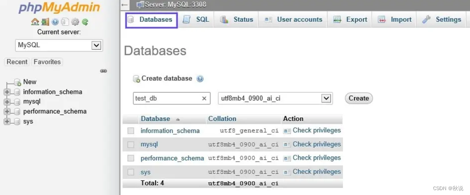
Task: Show Recent tables list
Action: coord(17,62)
